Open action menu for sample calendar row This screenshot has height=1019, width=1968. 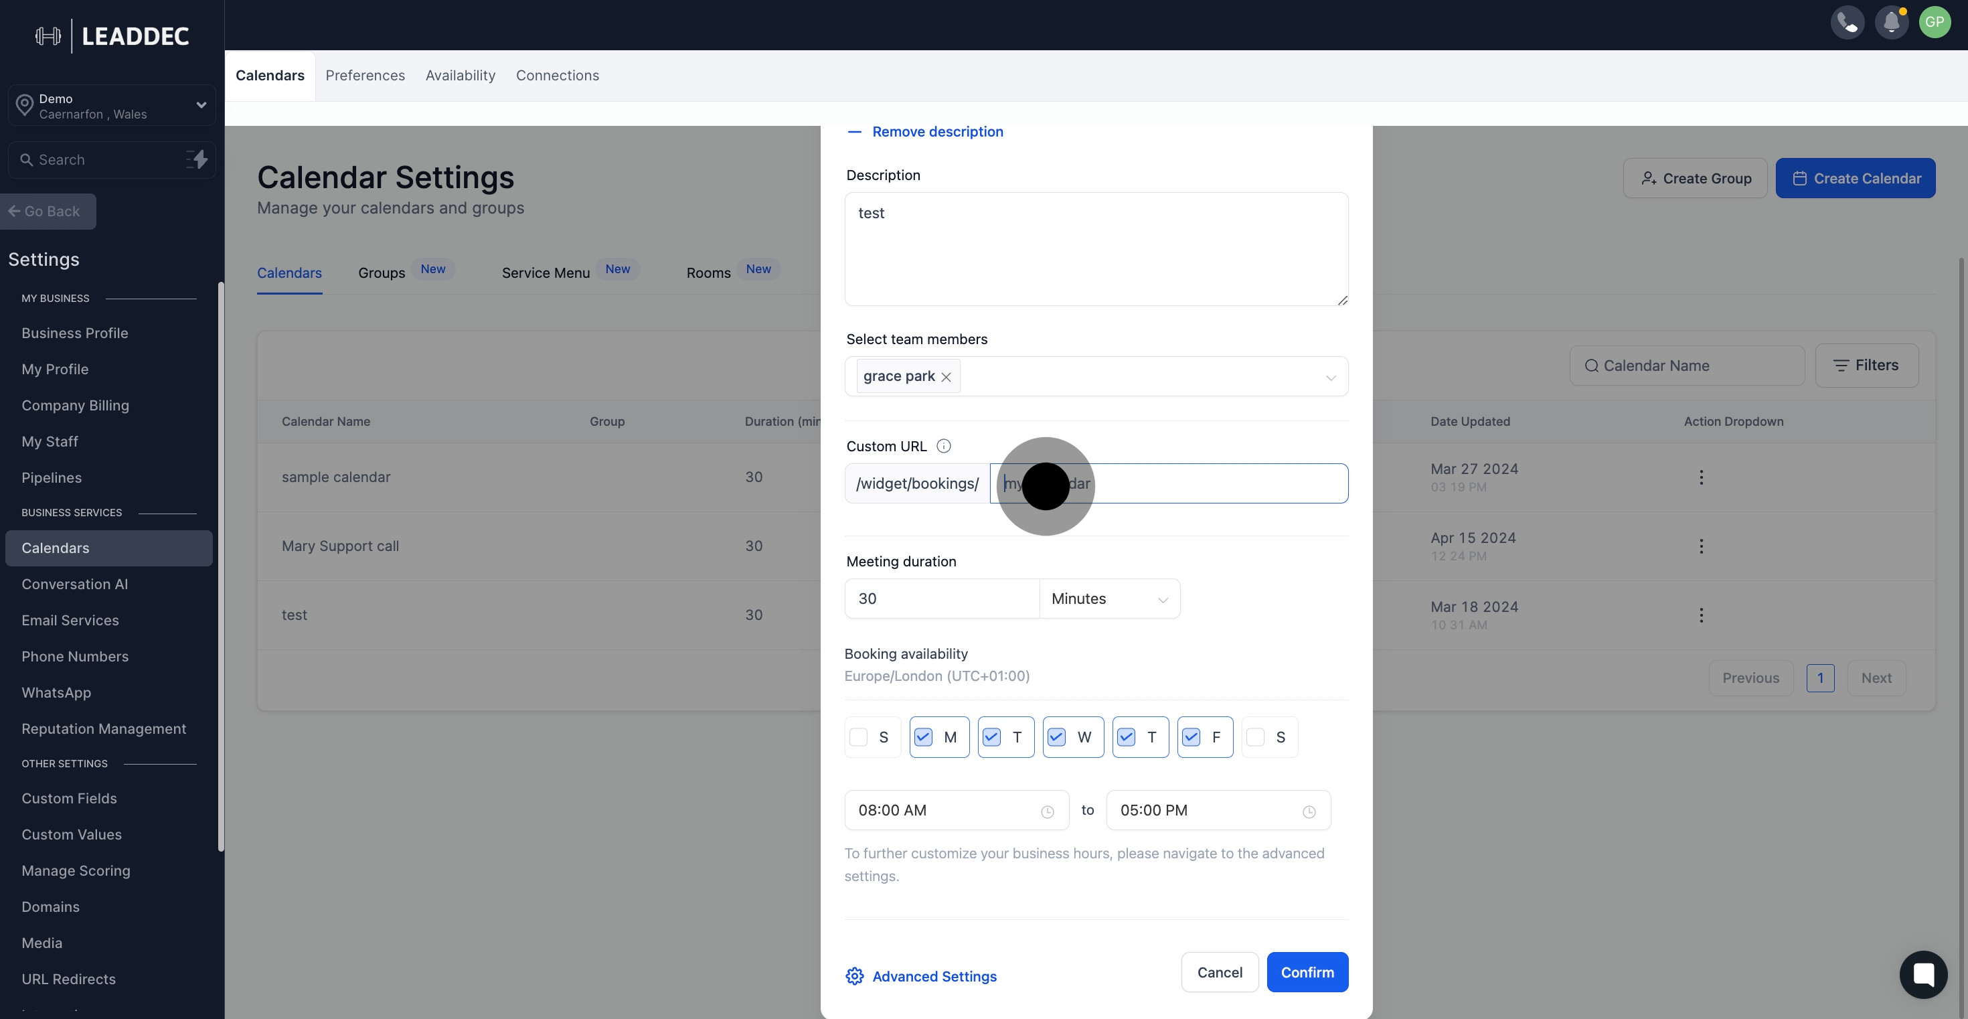pos(1701,477)
